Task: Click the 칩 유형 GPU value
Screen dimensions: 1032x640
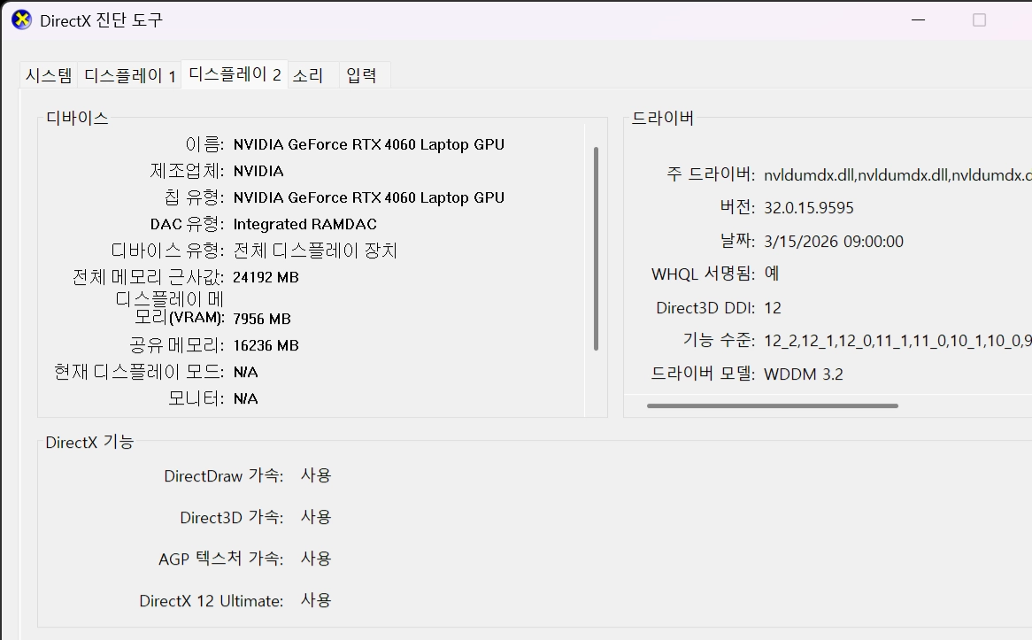Action: [x=368, y=198]
